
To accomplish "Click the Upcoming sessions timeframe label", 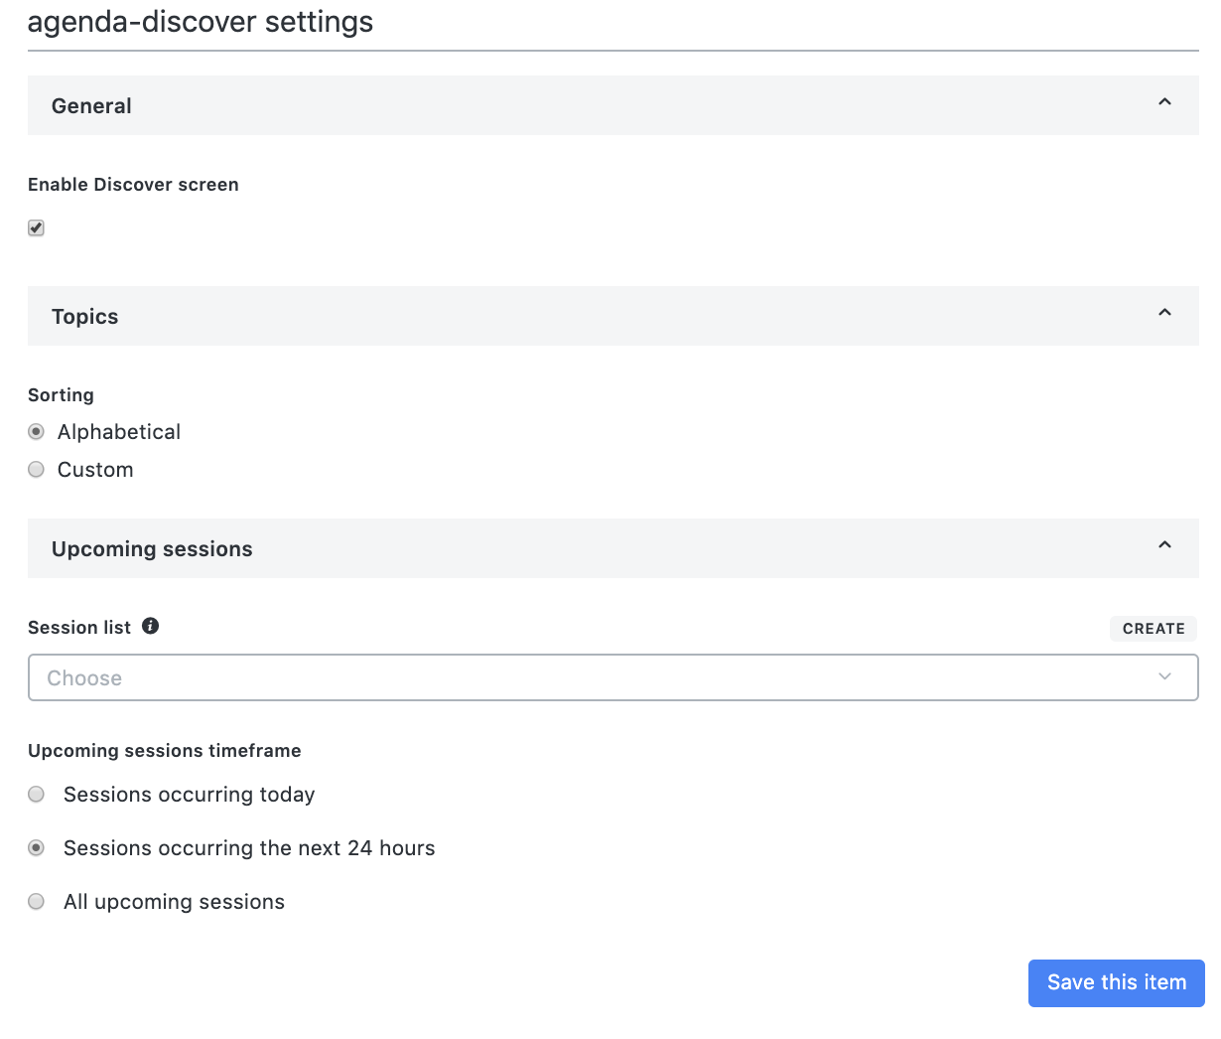I will pyautogui.click(x=165, y=751).
